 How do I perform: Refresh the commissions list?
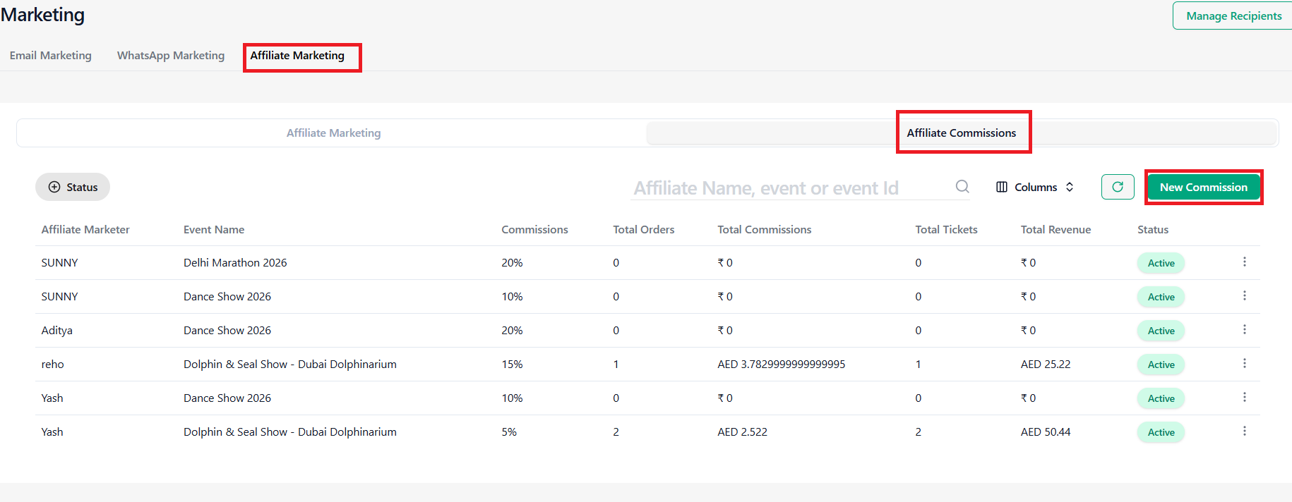[x=1118, y=187]
